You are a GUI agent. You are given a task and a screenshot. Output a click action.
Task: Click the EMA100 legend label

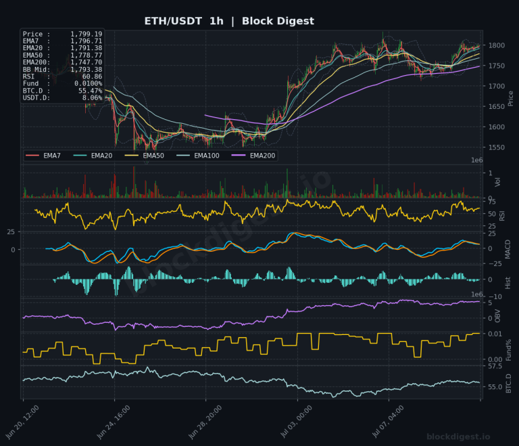[x=207, y=156]
